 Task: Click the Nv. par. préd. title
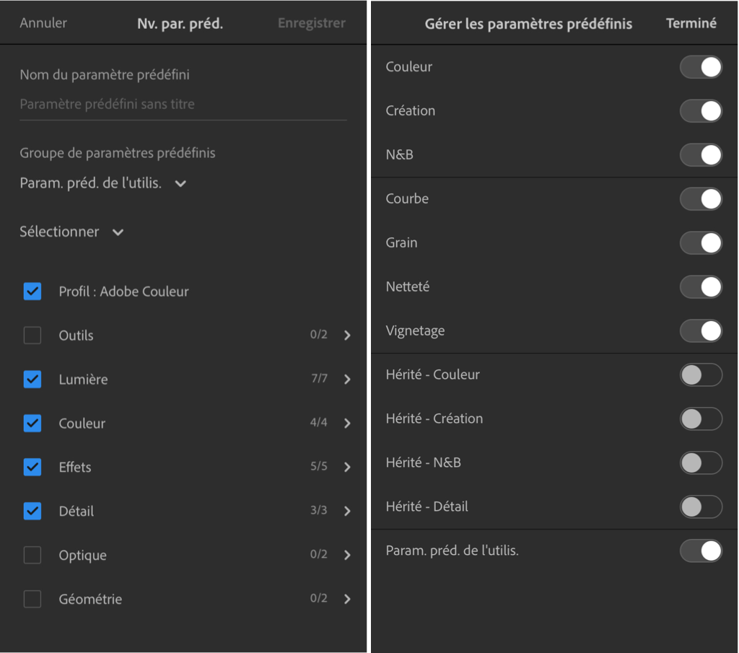(180, 23)
